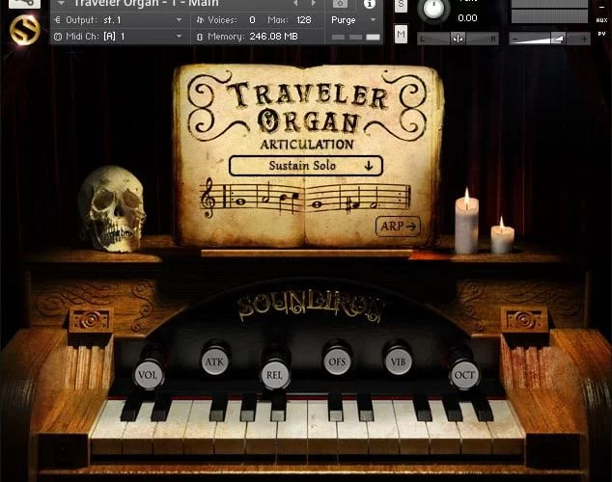Click the pan center marker icon
Viewport: 612px width, 482px height.
[x=458, y=39]
